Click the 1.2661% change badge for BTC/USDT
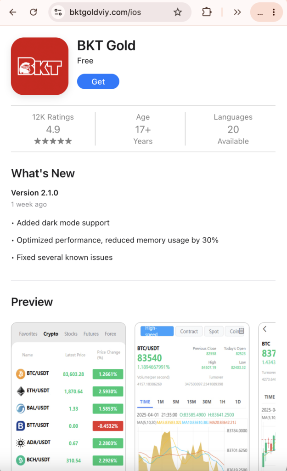Viewport: 287px width, 471px height. coord(108,374)
